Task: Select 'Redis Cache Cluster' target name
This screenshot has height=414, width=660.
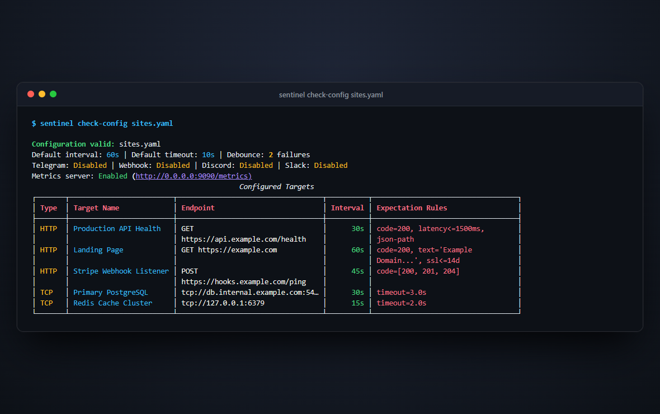Action: point(113,303)
